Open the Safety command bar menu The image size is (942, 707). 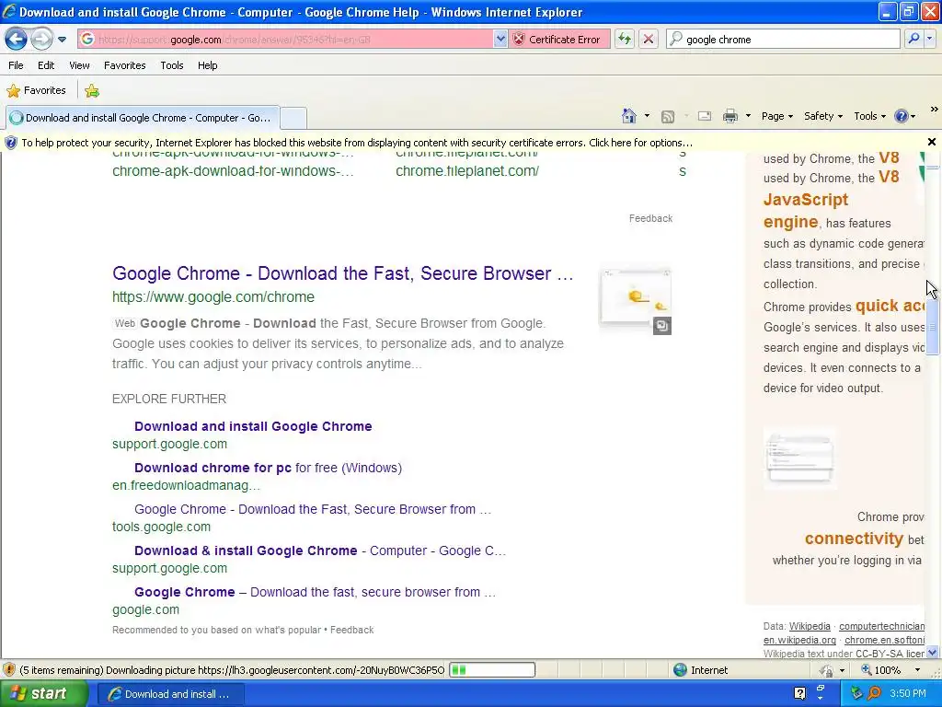tap(823, 116)
